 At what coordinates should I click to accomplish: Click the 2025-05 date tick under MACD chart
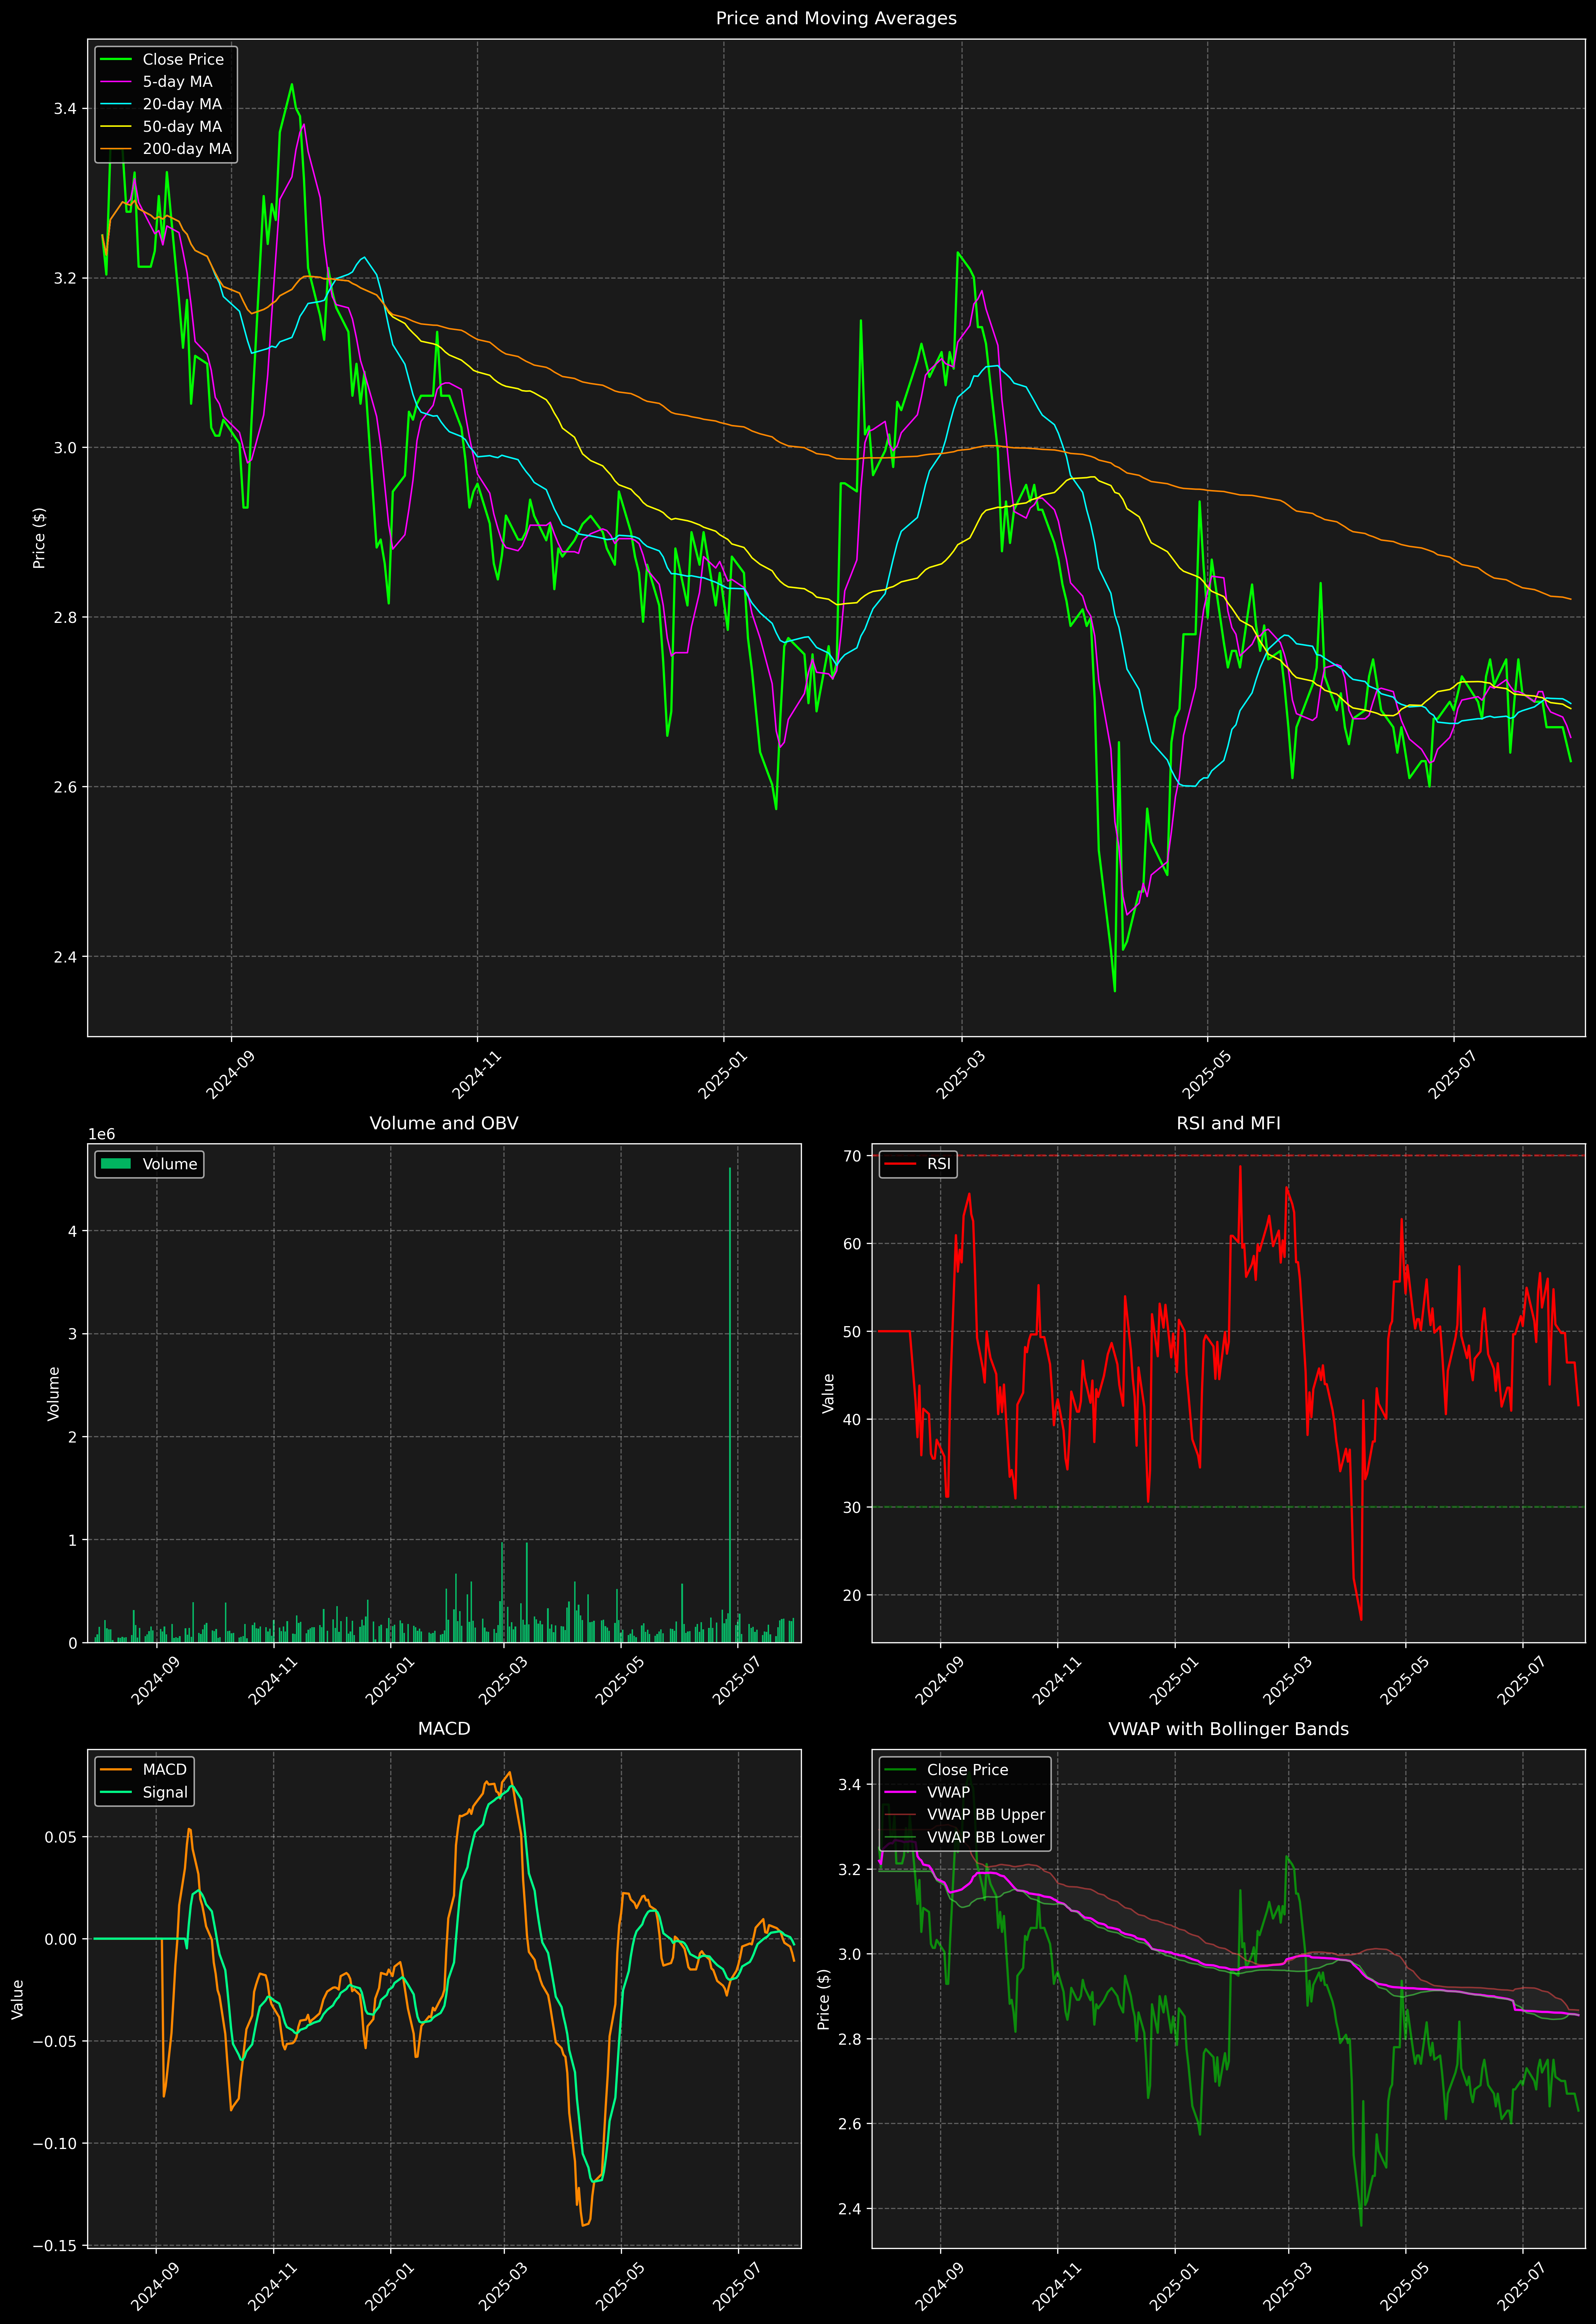pyautogui.click(x=621, y=2286)
